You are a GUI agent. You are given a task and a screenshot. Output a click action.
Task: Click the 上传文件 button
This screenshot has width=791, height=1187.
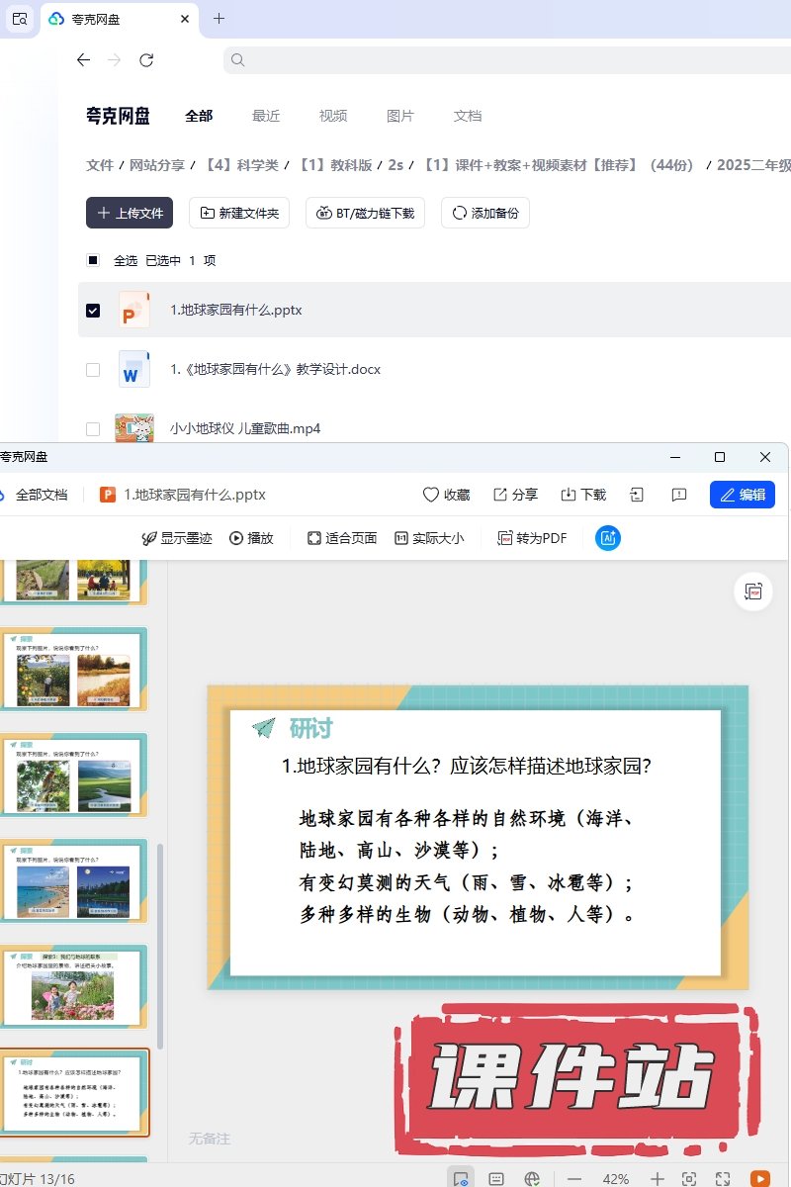point(130,213)
